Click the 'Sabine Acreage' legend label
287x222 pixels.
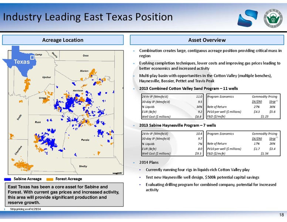[27, 179]
